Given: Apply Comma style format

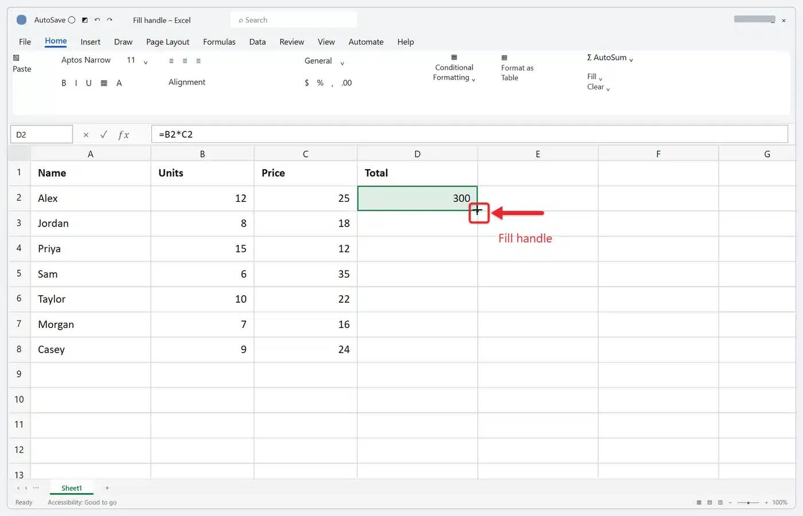Looking at the screenshot, I should [332, 84].
